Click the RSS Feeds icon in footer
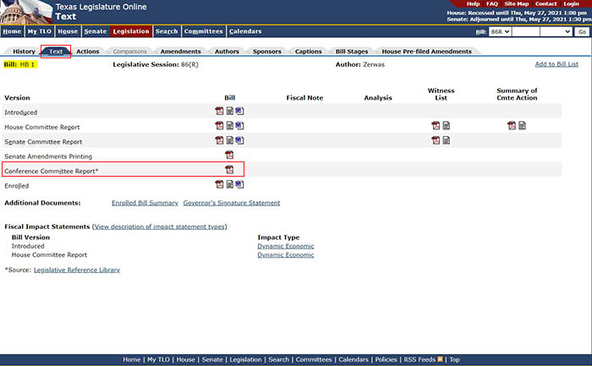Image resolution: width=592 pixels, height=366 pixels. click(x=440, y=359)
